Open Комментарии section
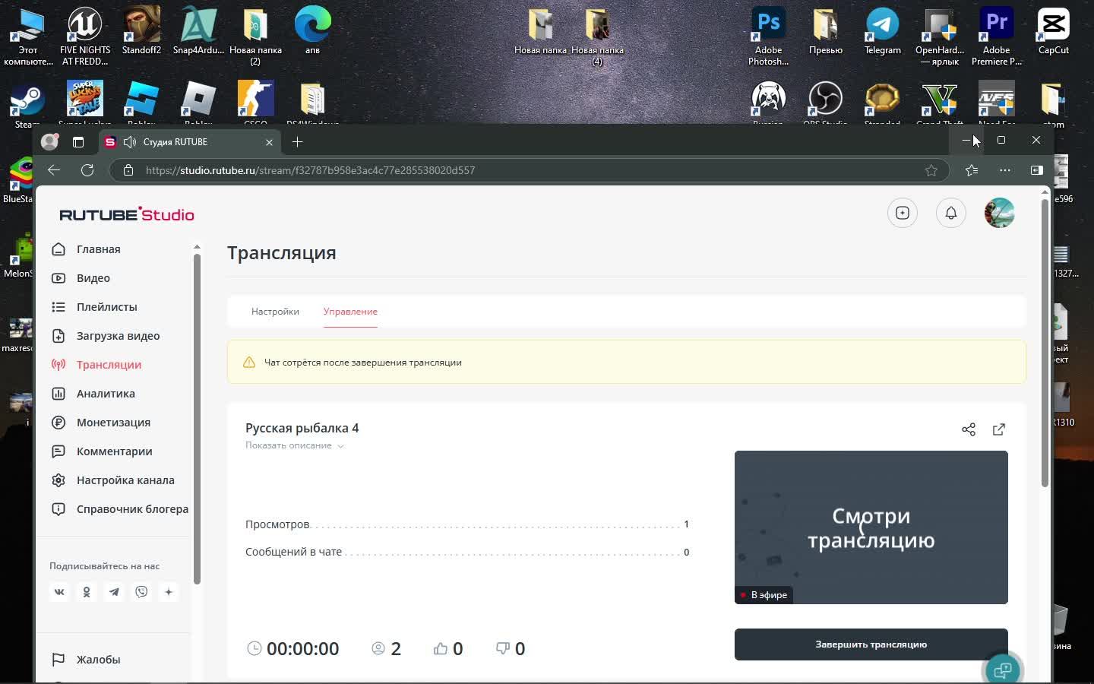The width and height of the screenshot is (1094, 684). 102,451
